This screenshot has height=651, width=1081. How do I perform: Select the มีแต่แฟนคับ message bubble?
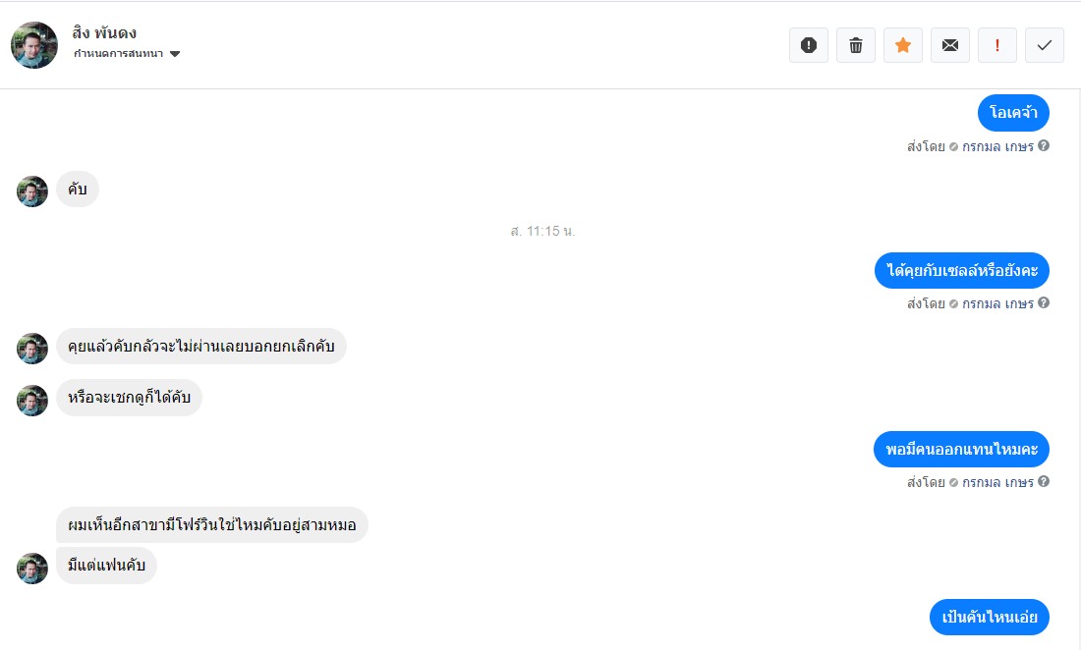point(106,567)
